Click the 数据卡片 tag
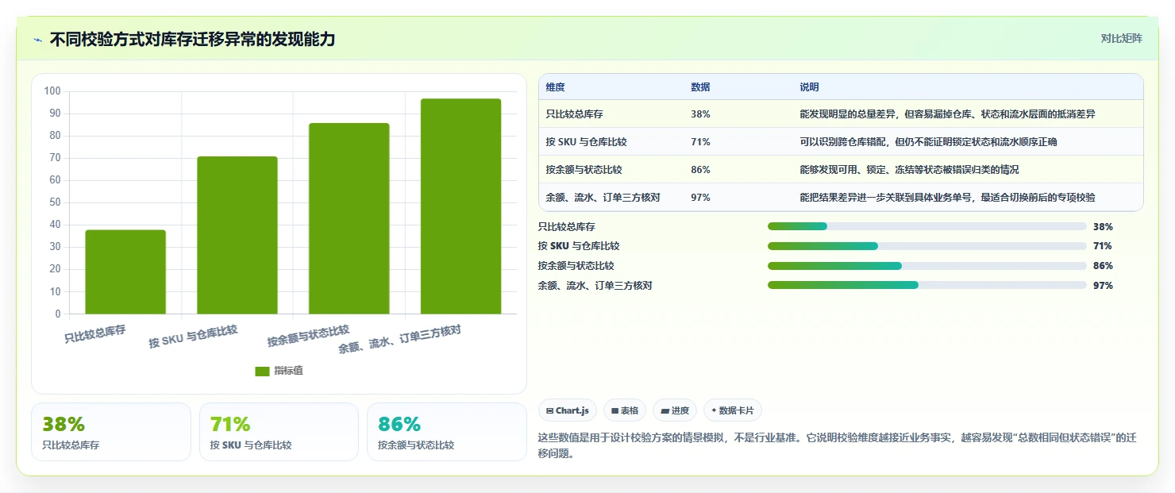Viewport: 1175px width, 493px height. coord(733,410)
